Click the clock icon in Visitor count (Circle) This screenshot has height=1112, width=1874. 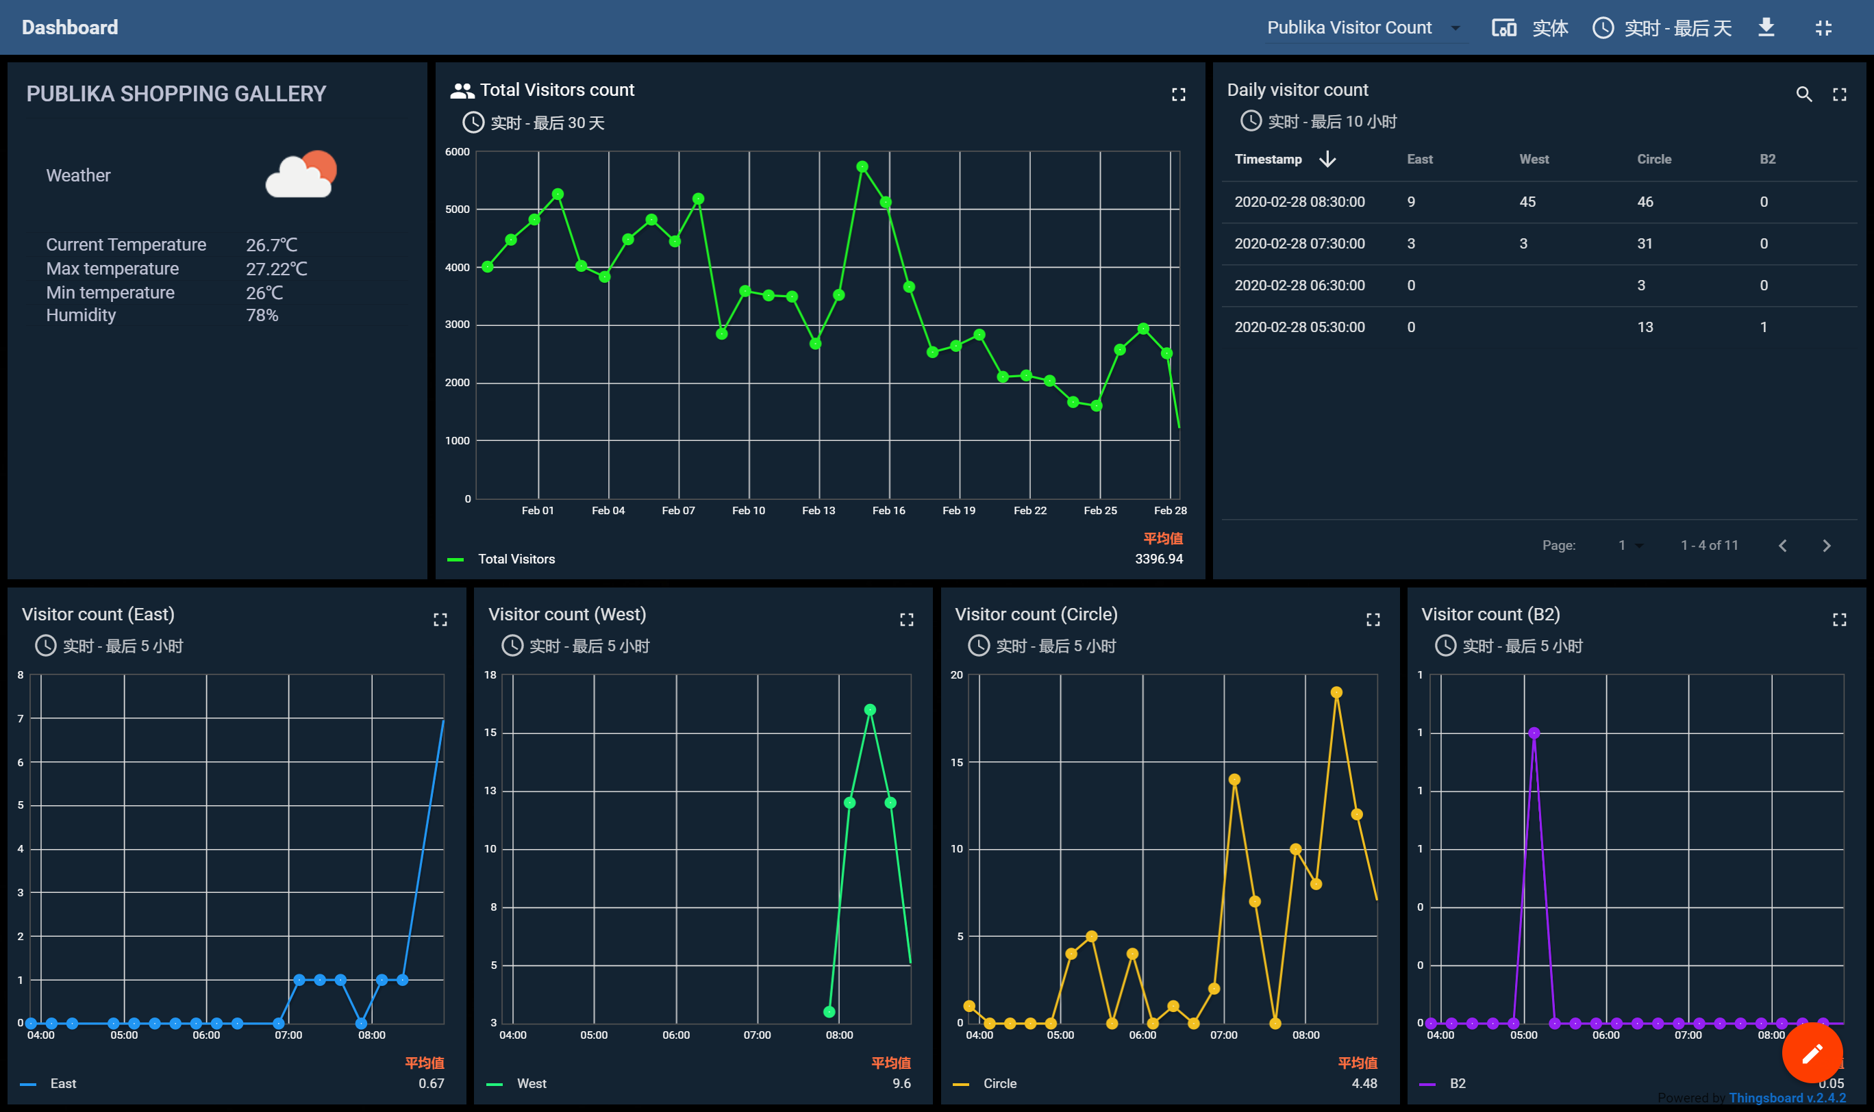978,645
